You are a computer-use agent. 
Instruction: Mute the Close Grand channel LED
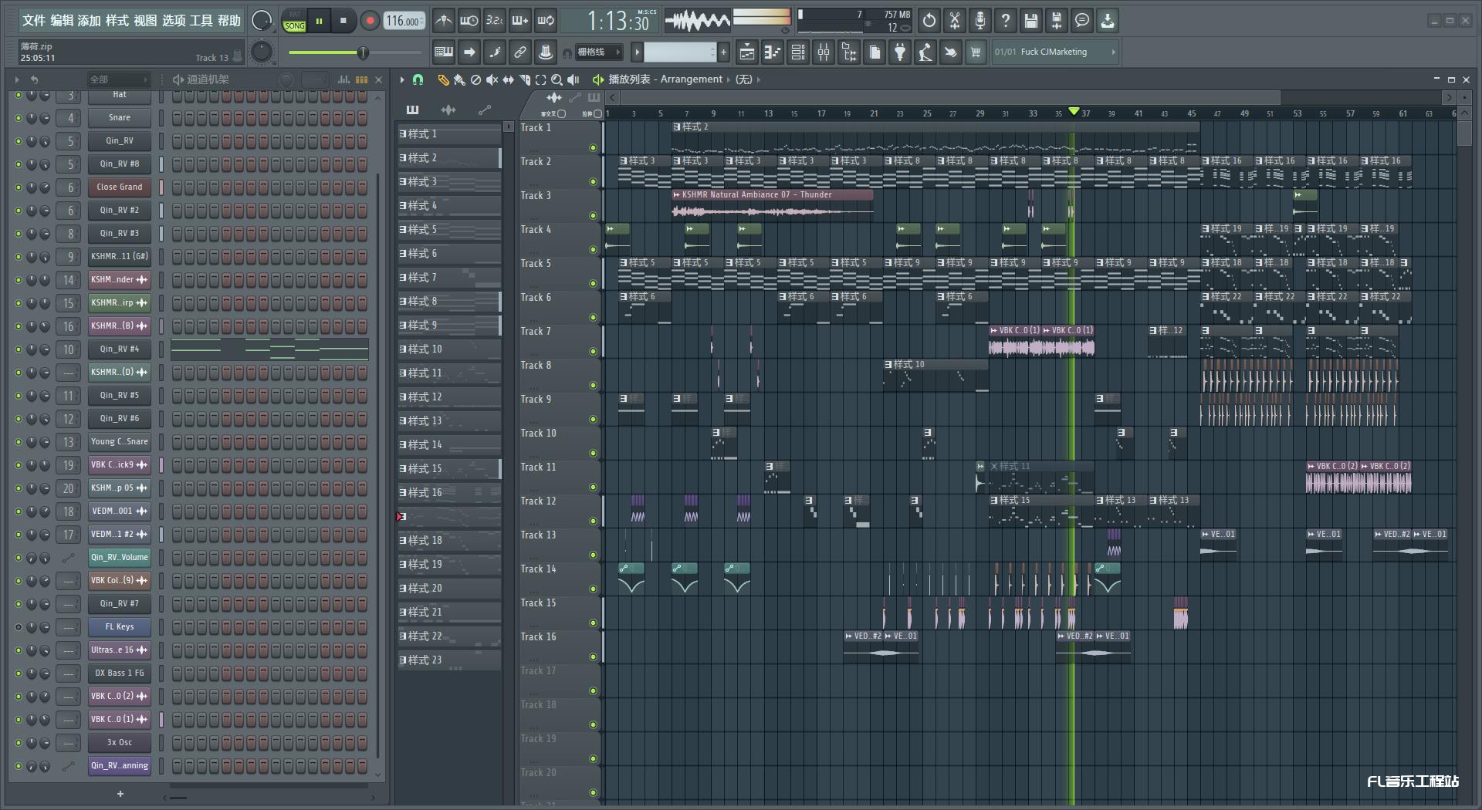(x=19, y=187)
